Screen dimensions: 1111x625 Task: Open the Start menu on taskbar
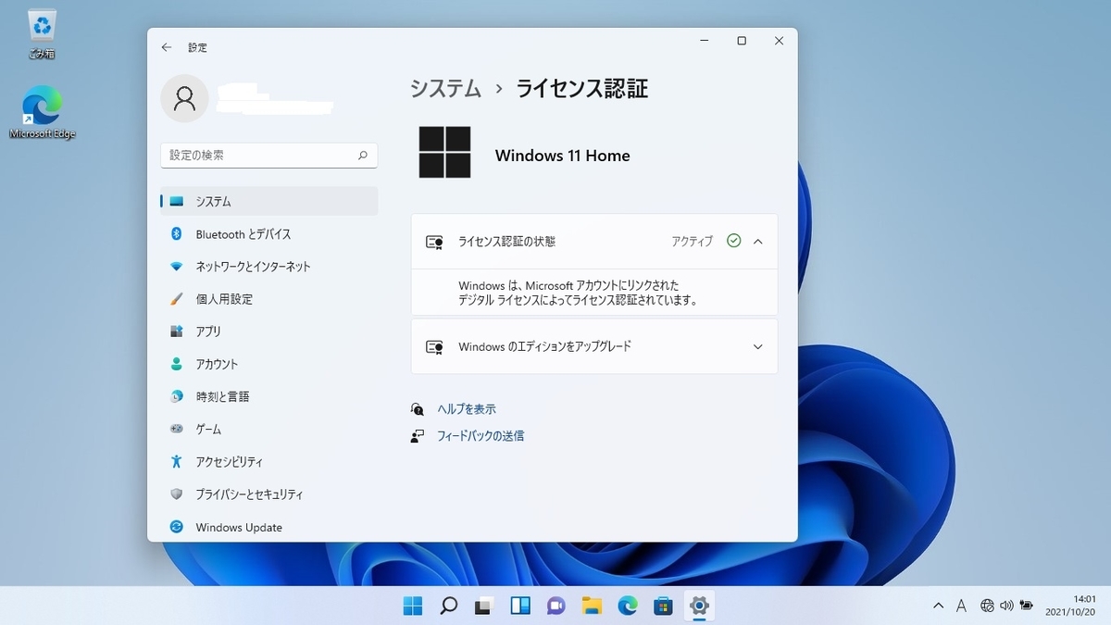pos(413,606)
